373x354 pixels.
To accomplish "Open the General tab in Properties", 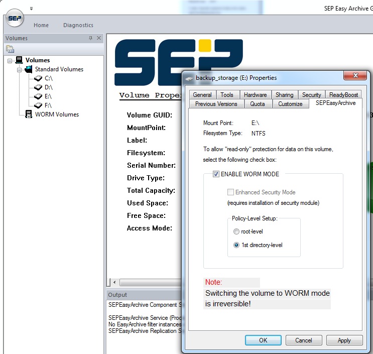I will tap(202, 95).
